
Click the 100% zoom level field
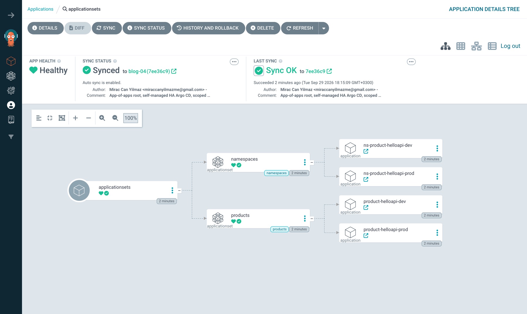pyautogui.click(x=131, y=118)
